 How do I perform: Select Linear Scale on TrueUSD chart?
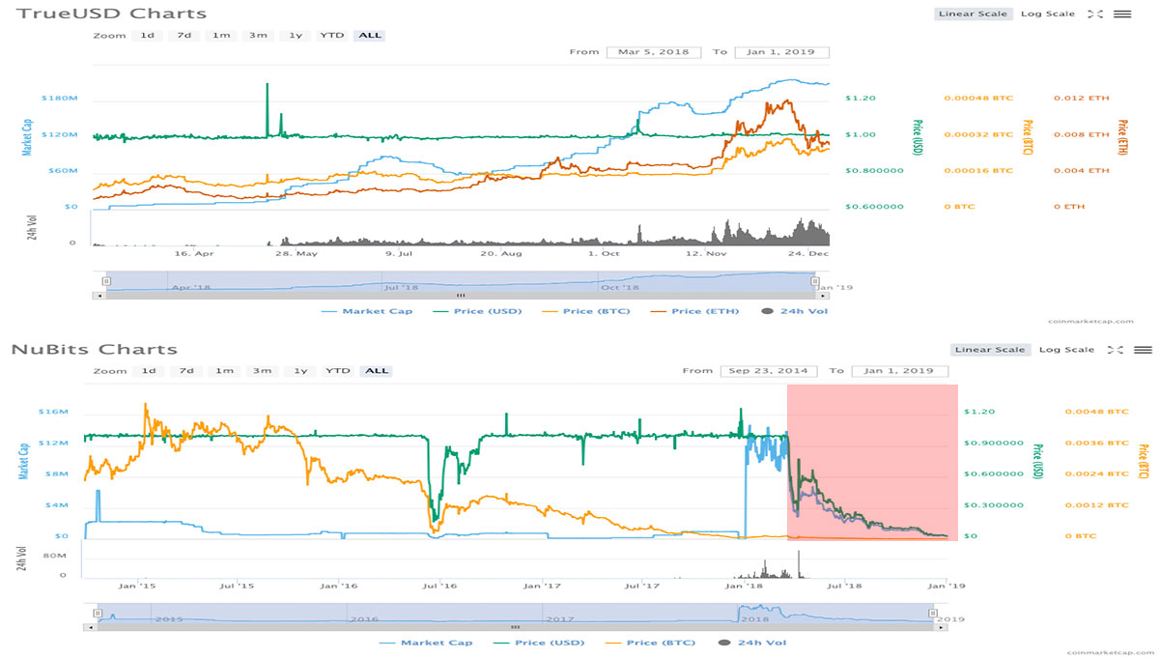(973, 14)
